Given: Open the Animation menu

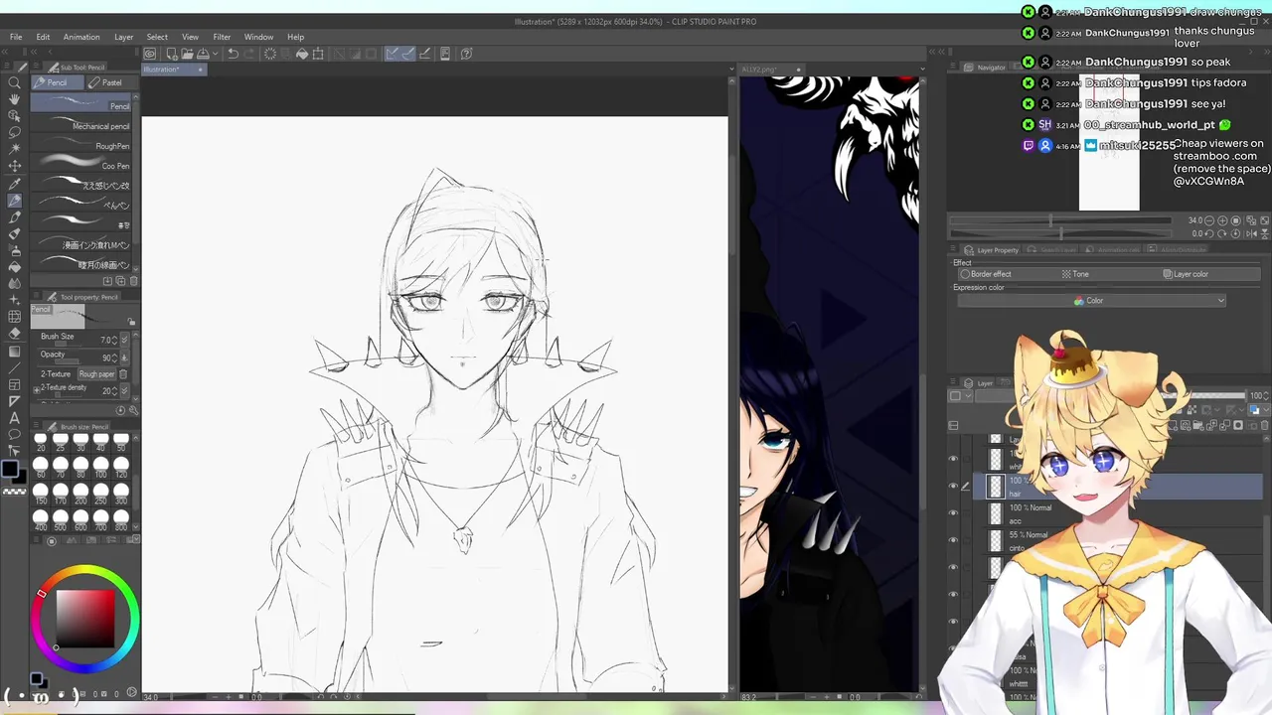Looking at the screenshot, I should pyautogui.click(x=81, y=37).
